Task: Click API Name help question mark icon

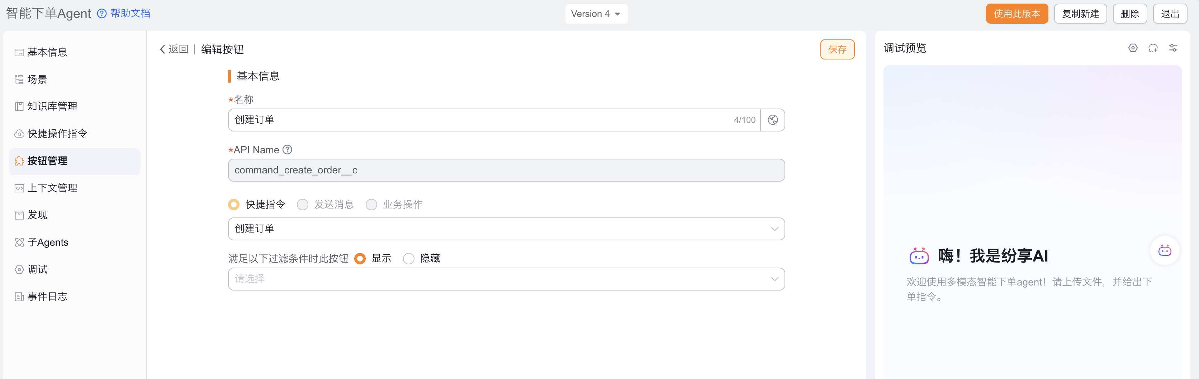Action: point(288,150)
